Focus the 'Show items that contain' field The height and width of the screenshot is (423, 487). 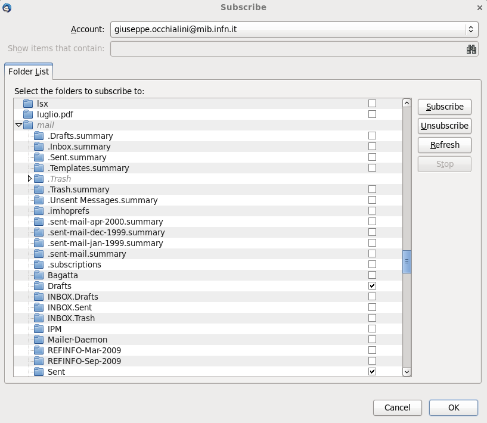tap(294, 49)
